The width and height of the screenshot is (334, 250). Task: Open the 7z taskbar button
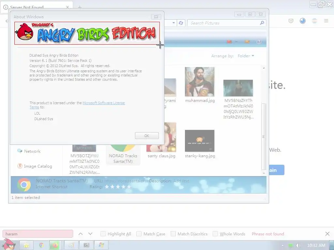pyautogui.click(x=86, y=245)
